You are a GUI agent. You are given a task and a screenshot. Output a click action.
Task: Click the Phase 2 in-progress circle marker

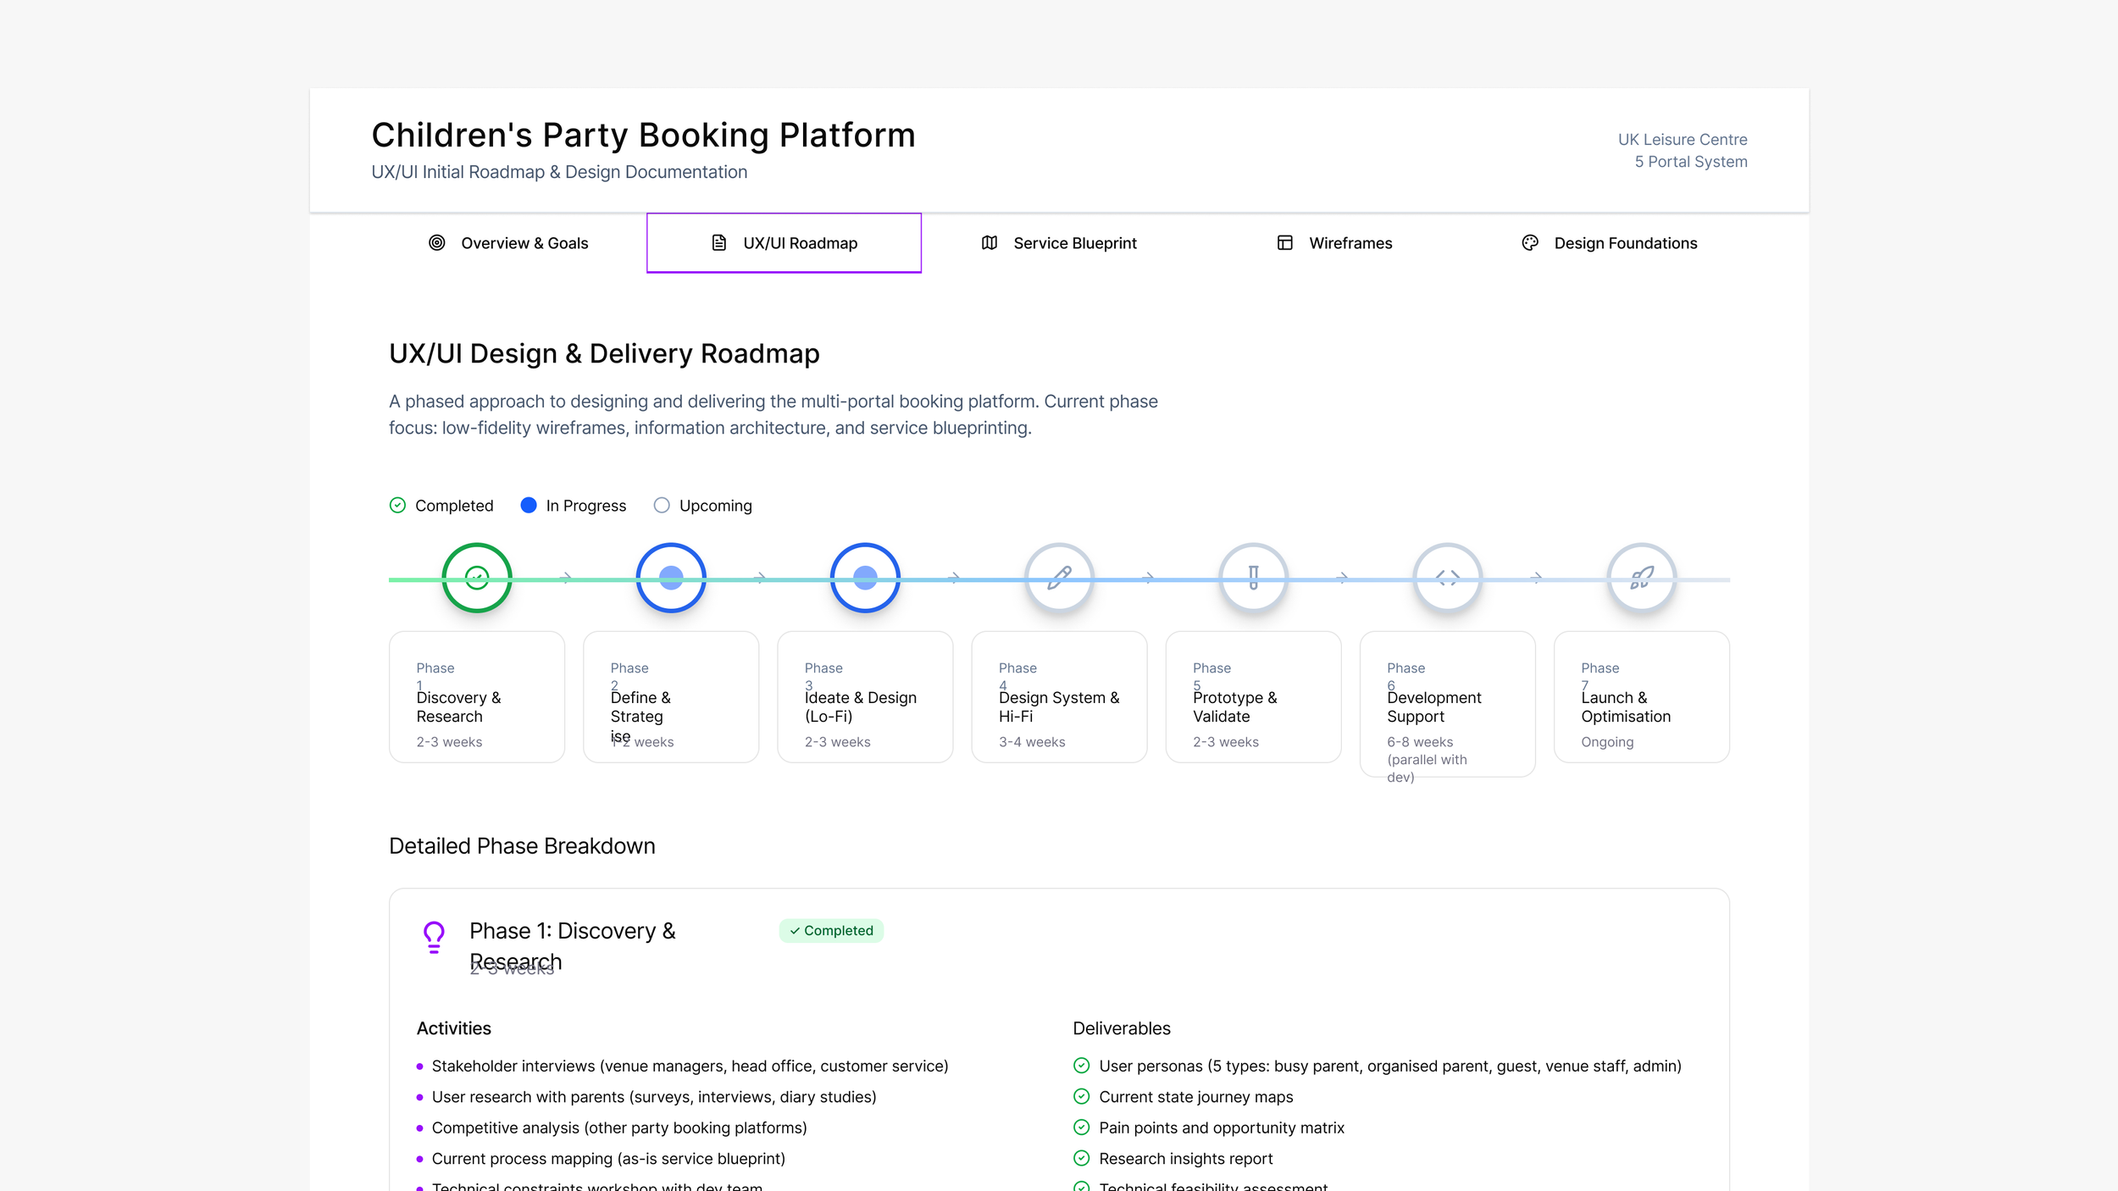click(671, 578)
